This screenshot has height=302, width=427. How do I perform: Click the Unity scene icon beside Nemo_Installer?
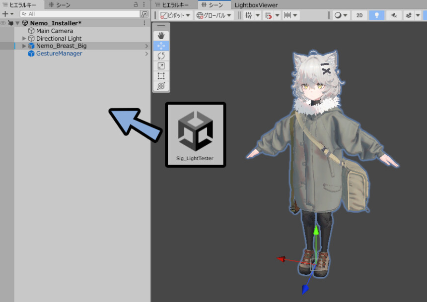(25, 23)
